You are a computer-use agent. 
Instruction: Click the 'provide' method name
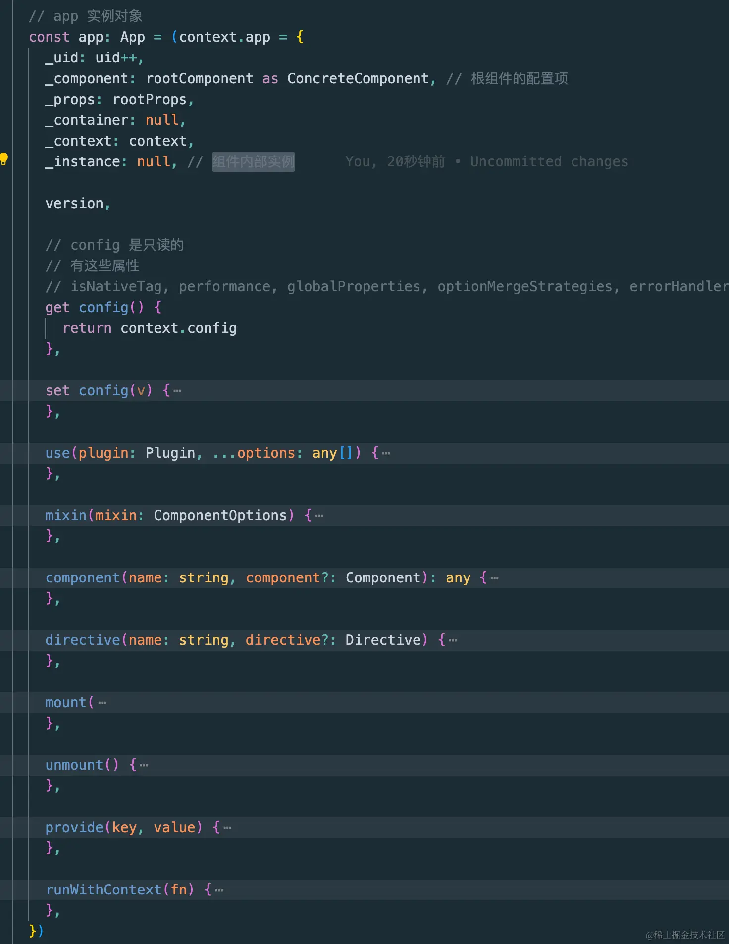click(74, 828)
